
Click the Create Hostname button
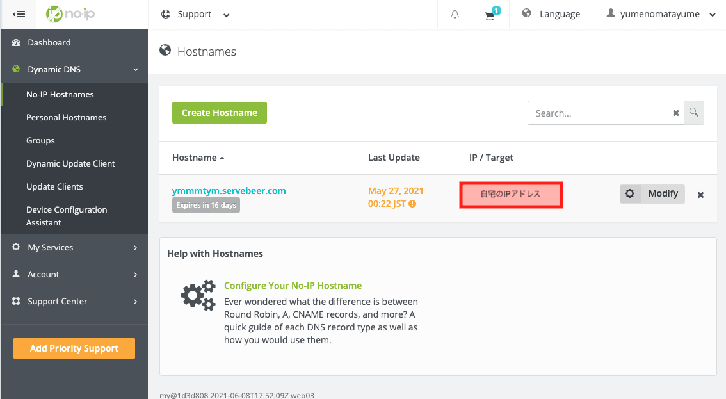click(220, 113)
